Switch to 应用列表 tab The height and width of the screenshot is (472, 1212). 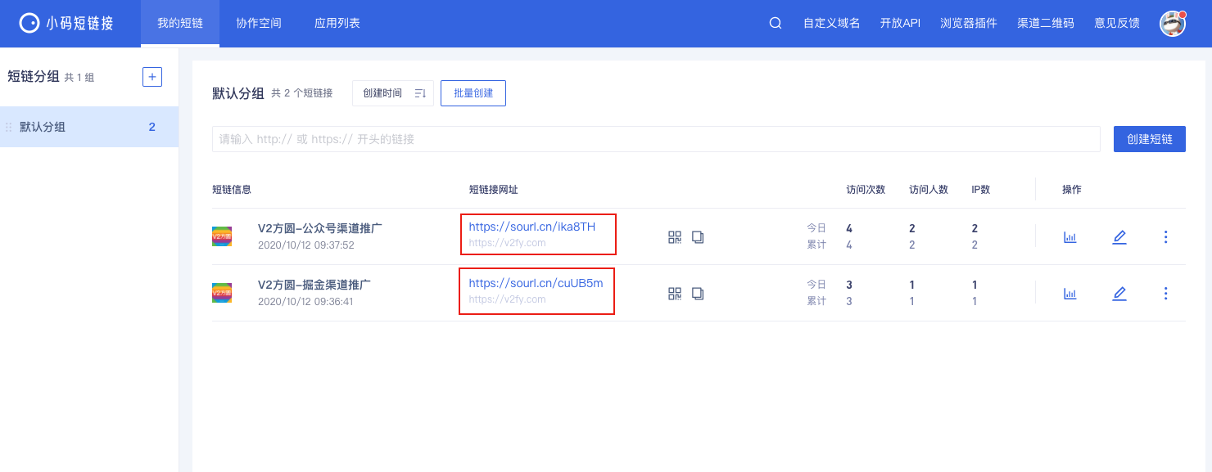pos(337,23)
